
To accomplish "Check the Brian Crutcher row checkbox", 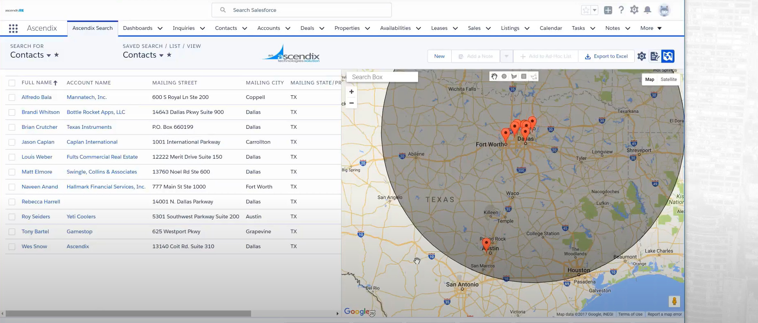I will coord(12,128).
